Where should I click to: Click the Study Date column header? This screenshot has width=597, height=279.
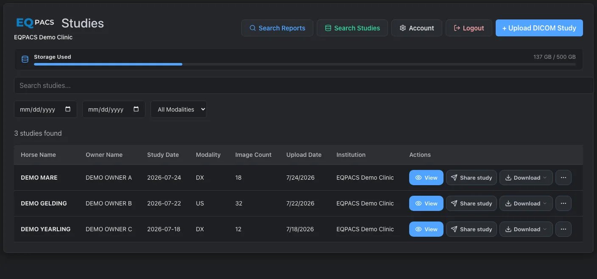click(x=163, y=155)
